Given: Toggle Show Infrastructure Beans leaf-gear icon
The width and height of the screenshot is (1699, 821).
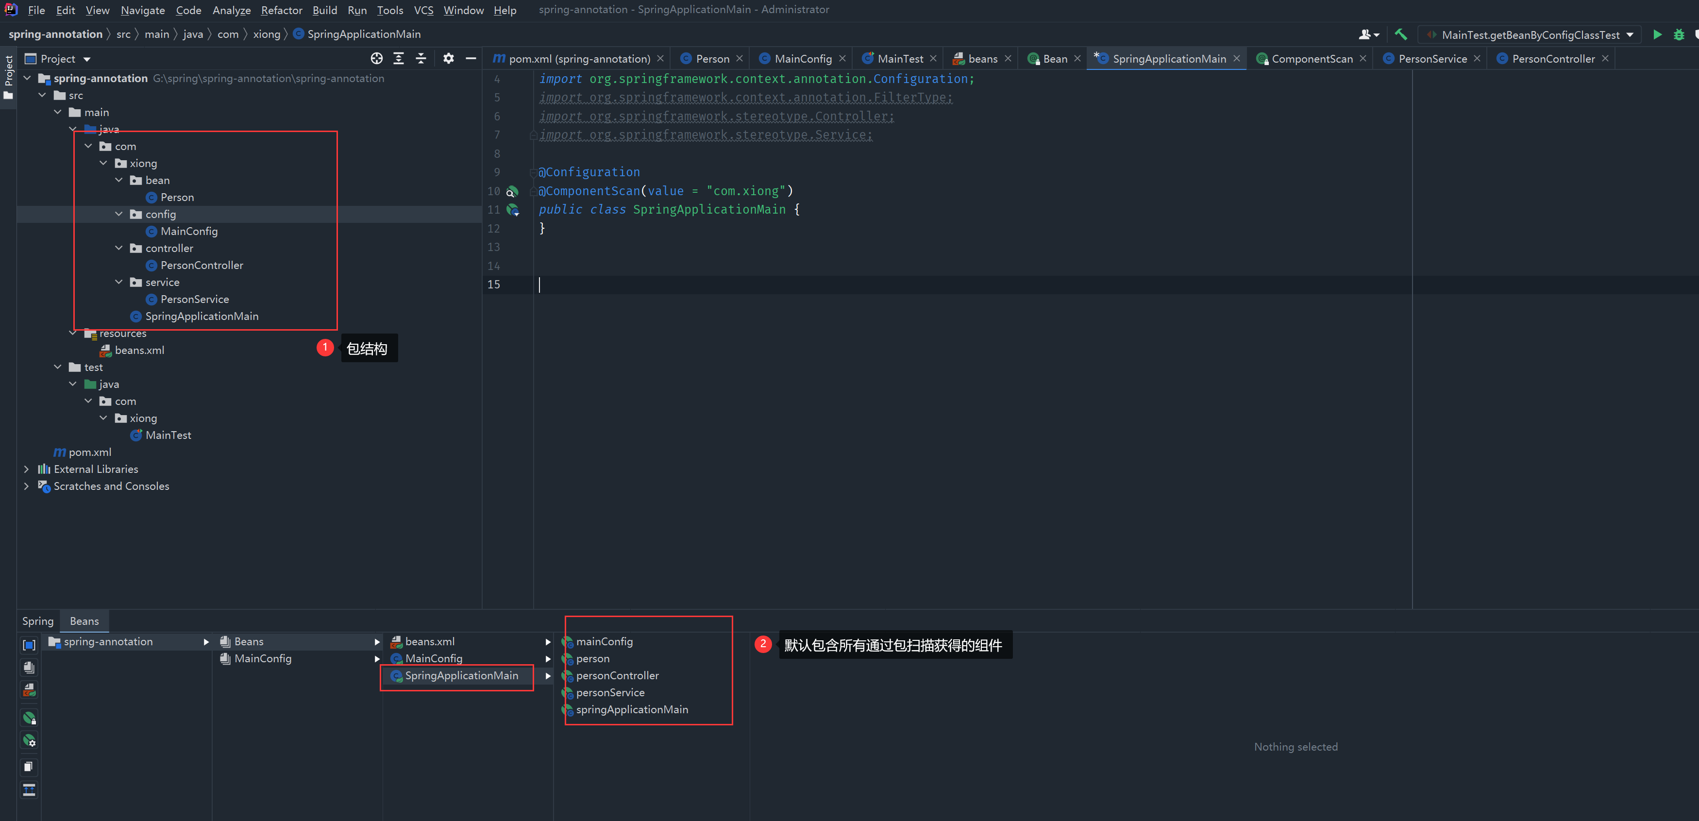Looking at the screenshot, I should pos(29,740).
